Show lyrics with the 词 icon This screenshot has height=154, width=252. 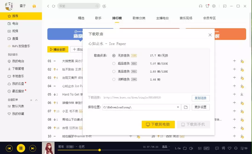(223, 148)
